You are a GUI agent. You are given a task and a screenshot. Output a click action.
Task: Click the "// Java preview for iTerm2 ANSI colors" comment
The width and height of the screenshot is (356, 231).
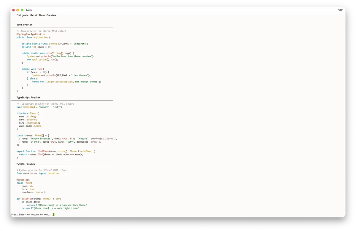[41, 31]
